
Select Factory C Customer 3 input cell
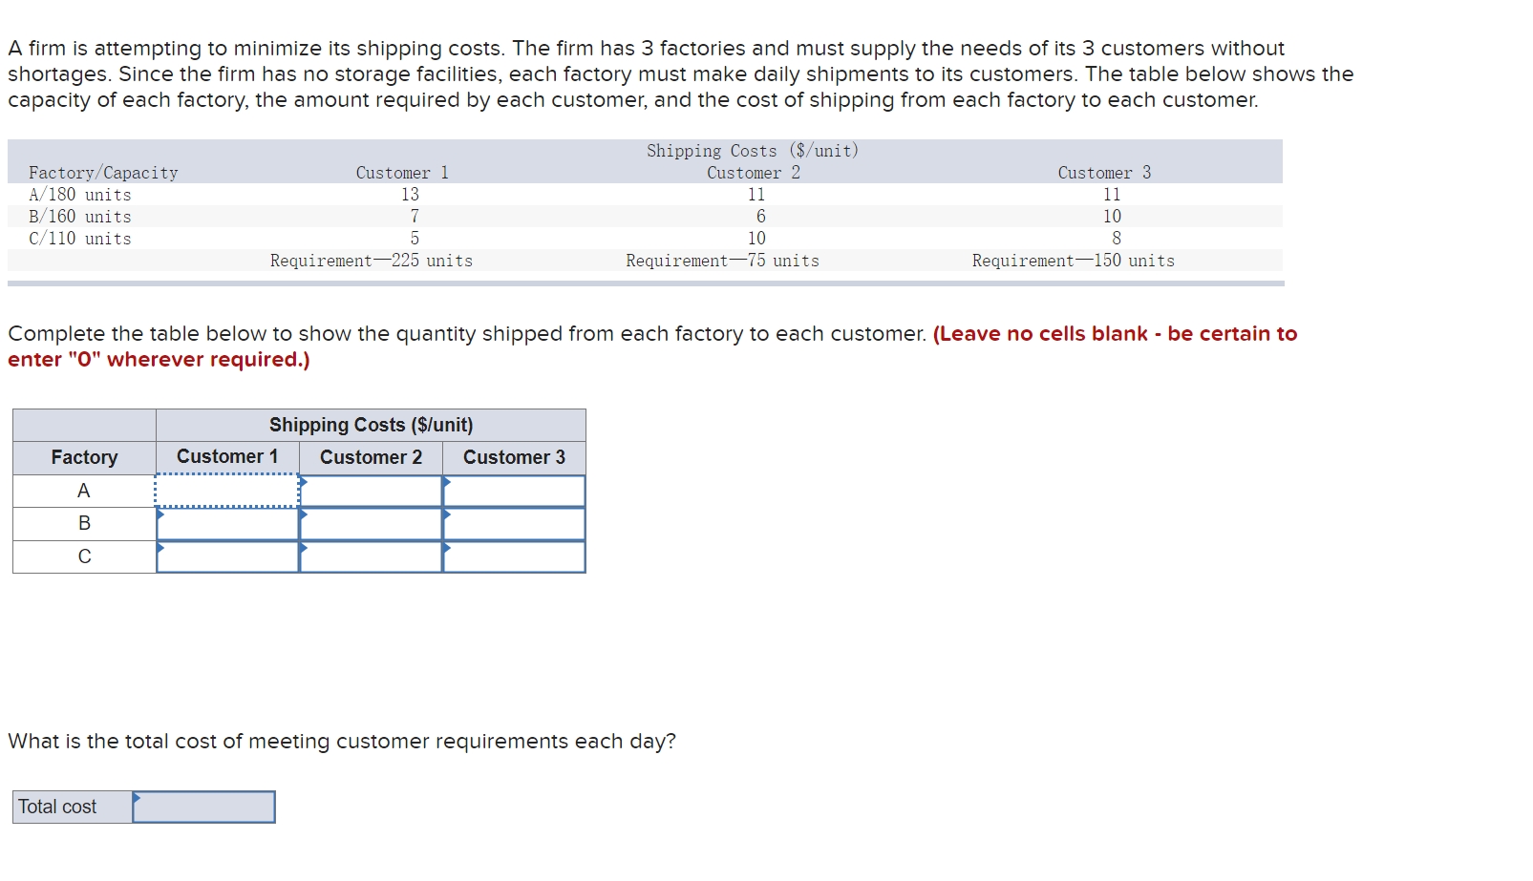coord(514,556)
